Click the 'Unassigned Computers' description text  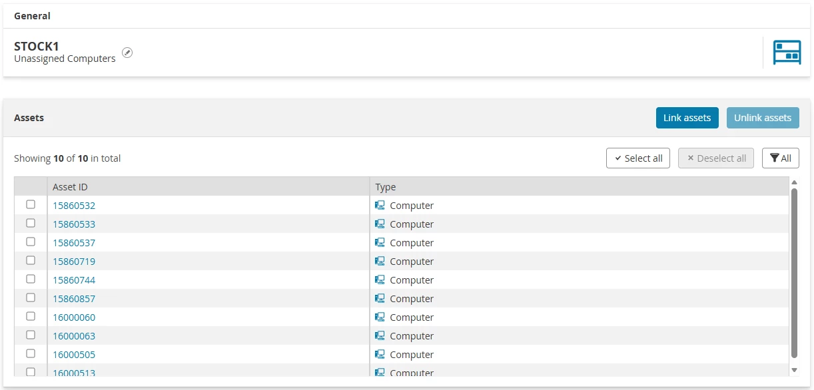(65, 59)
